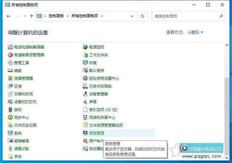Click the 设备和打印机 icon
This screenshot has height=163, width=232.
click(x=10, y=102)
